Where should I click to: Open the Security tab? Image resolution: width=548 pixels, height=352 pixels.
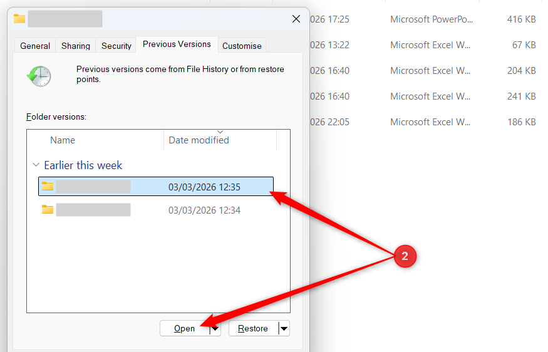116,46
